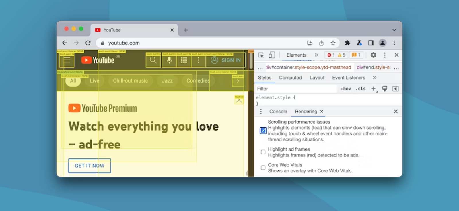Switch to the Computed tab
The image size is (459, 211).
point(290,78)
